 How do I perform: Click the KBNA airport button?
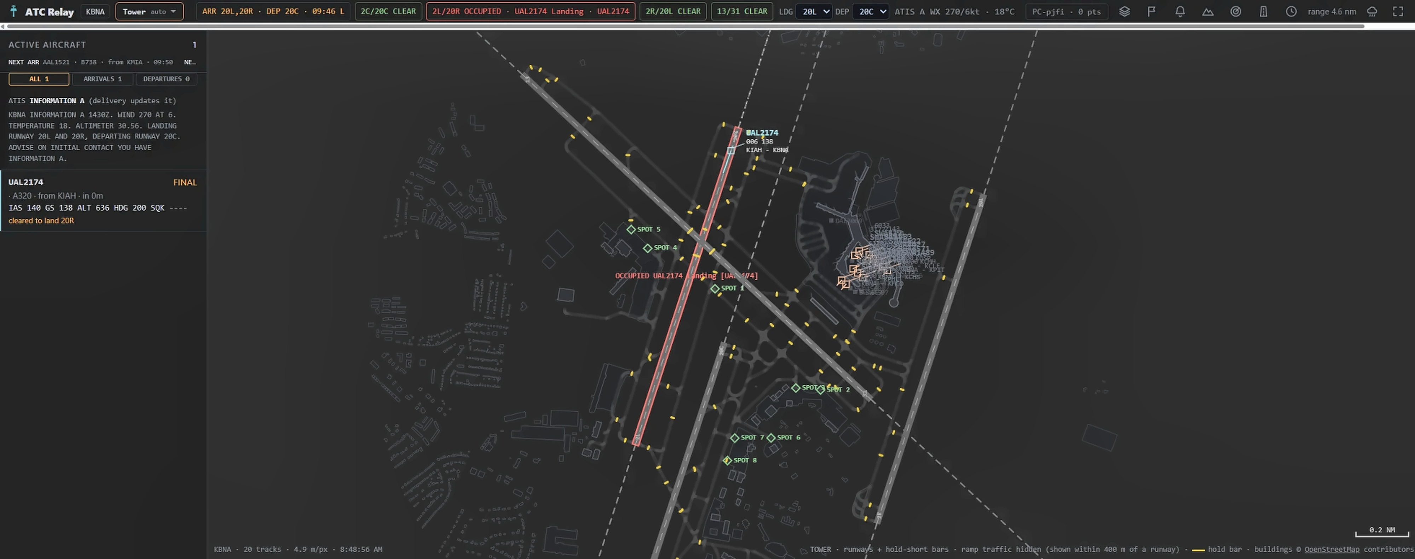pos(95,12)
